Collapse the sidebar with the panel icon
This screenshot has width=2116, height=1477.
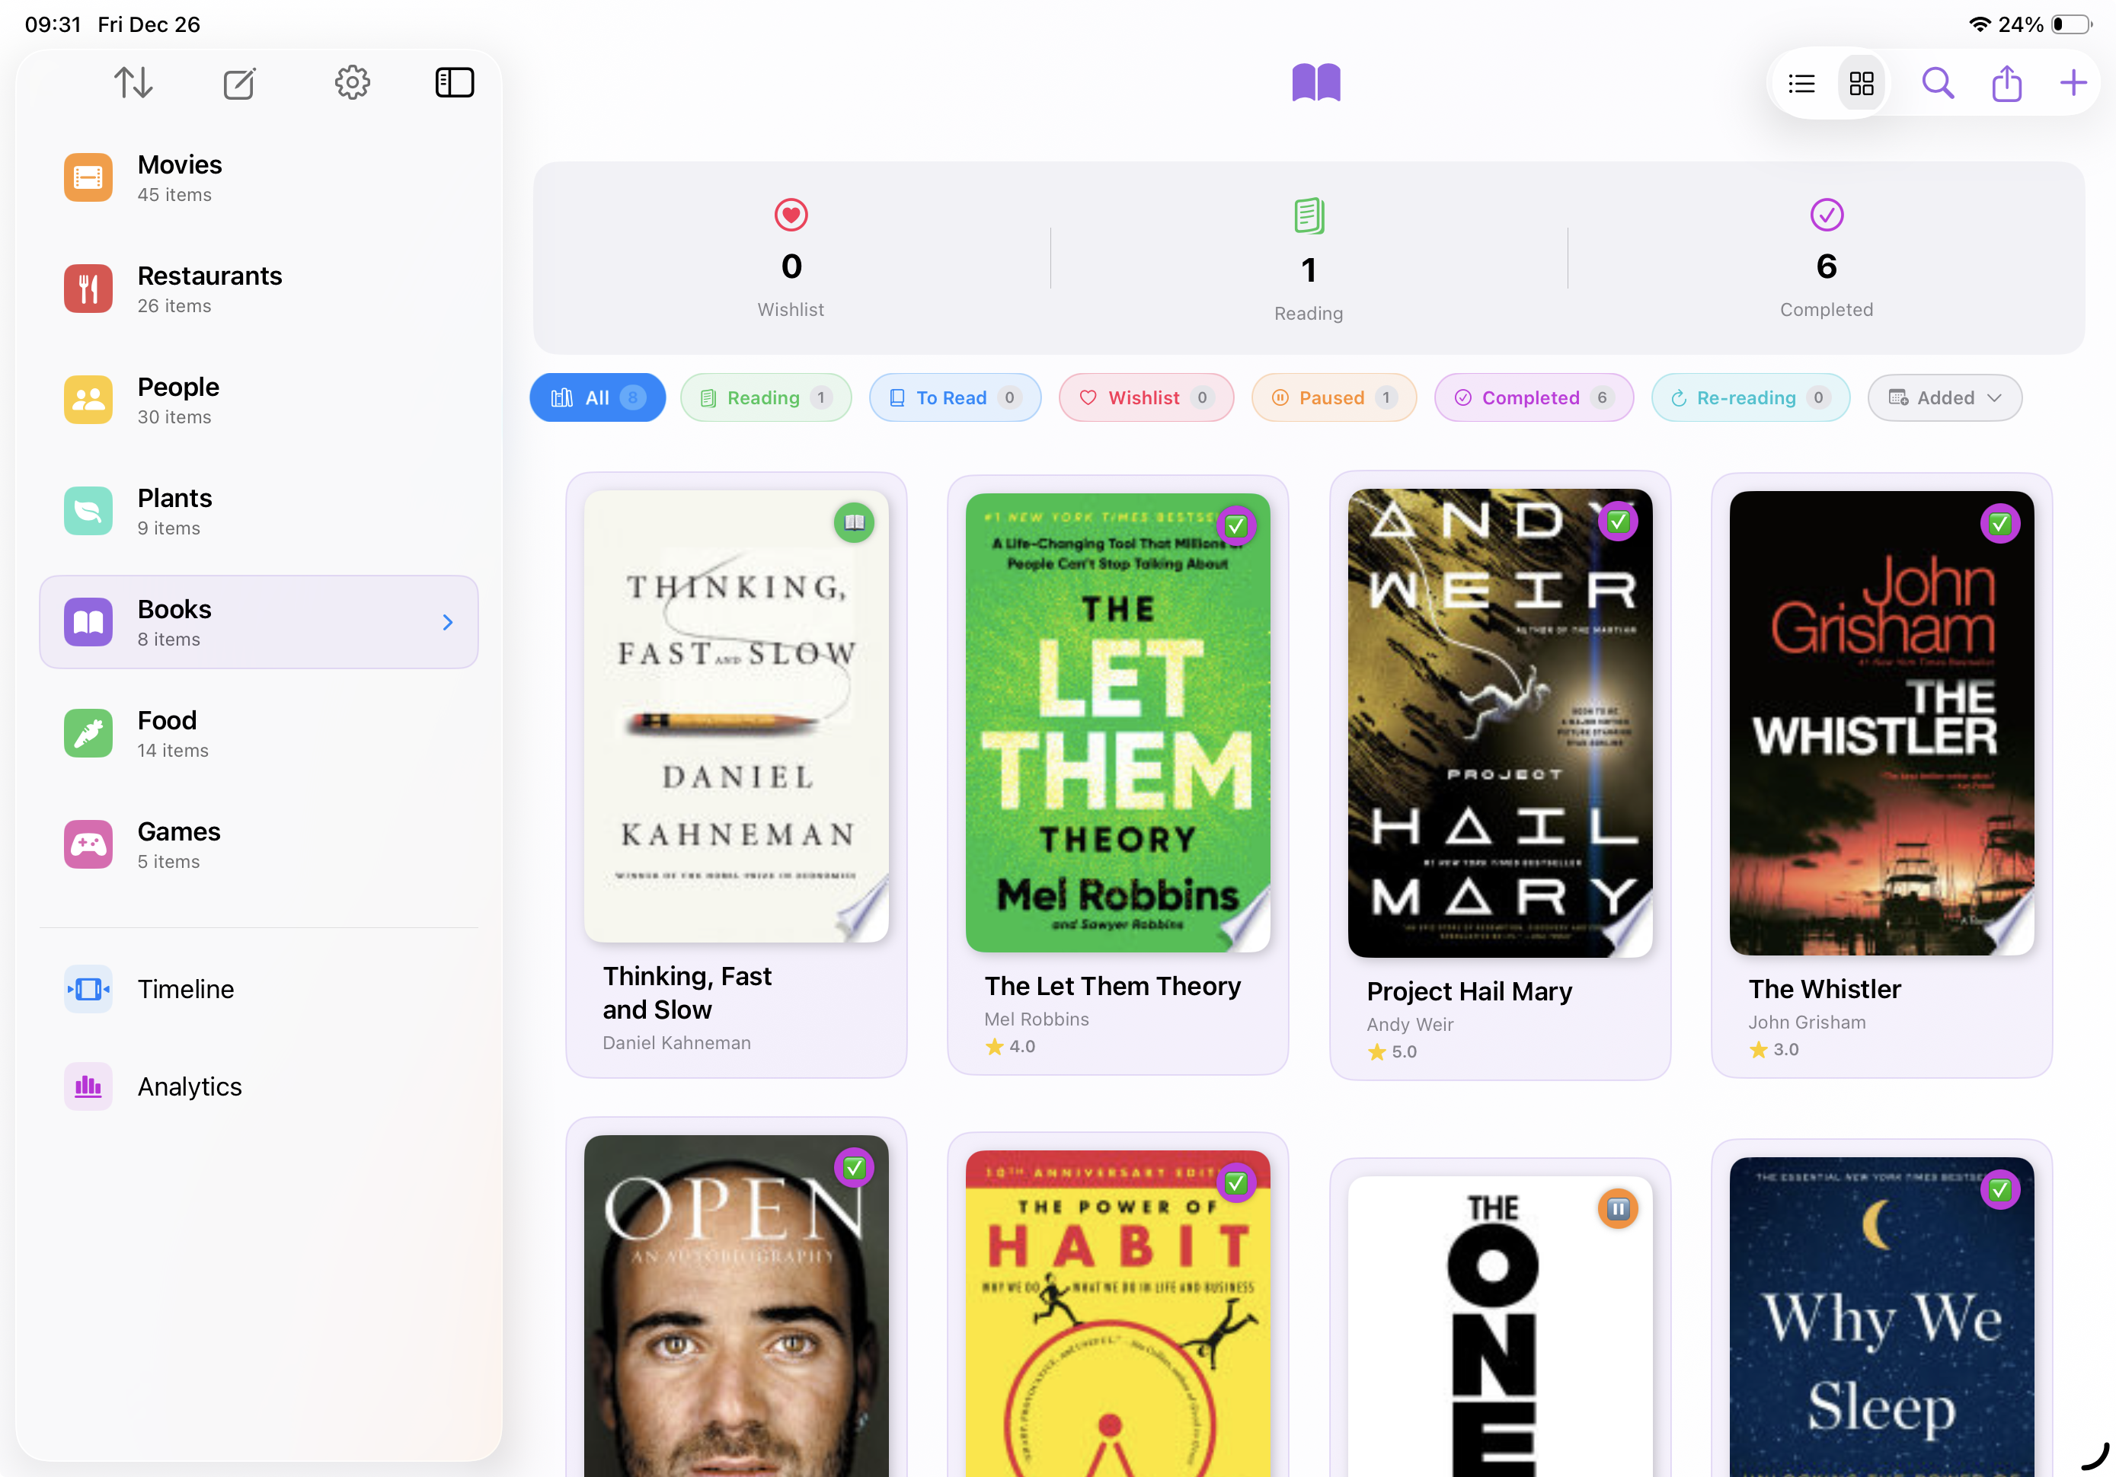[454, 82]
